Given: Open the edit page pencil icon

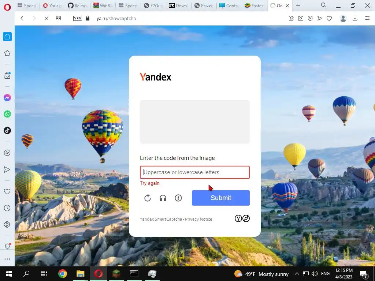Looking at the screenshot, I should click(x=291, y=18).
